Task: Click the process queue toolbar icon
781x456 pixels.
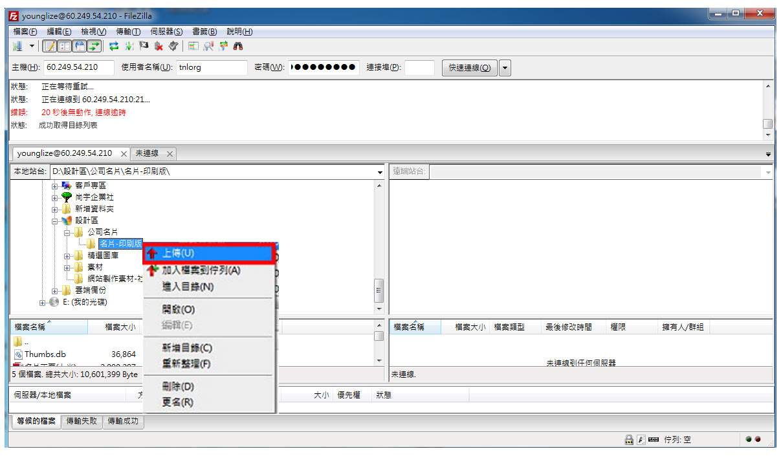Action: [129, 46]
